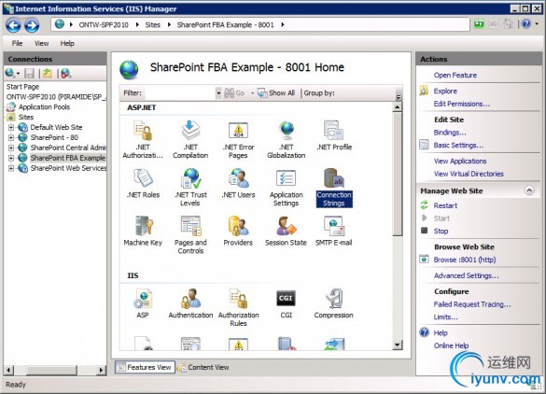Select the Connection Strings icon
Viewport: 546px width, 394px height.
pos(334,188)
